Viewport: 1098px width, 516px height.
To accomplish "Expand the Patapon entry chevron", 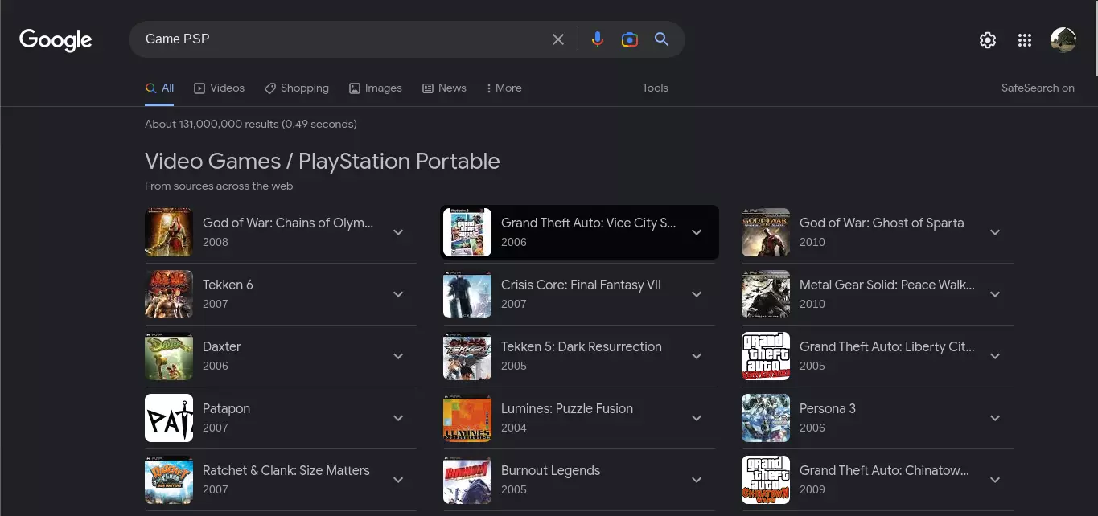I will coord(398,418).
